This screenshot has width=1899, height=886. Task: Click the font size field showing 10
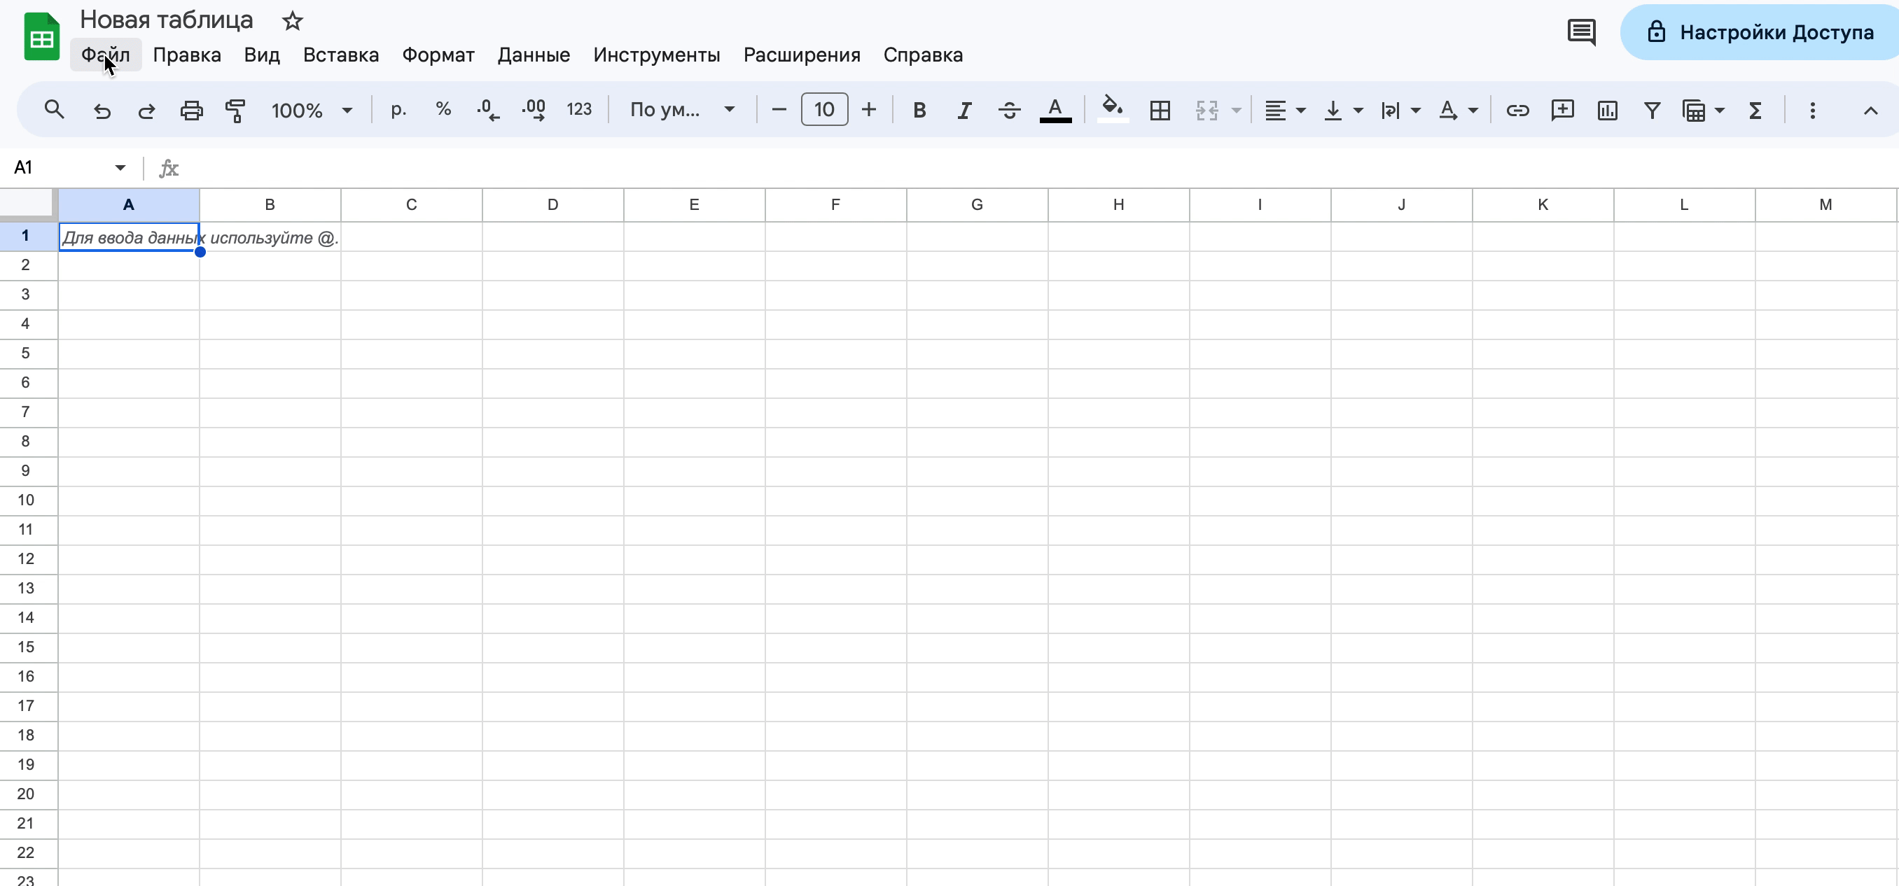(x=824, y=110)
